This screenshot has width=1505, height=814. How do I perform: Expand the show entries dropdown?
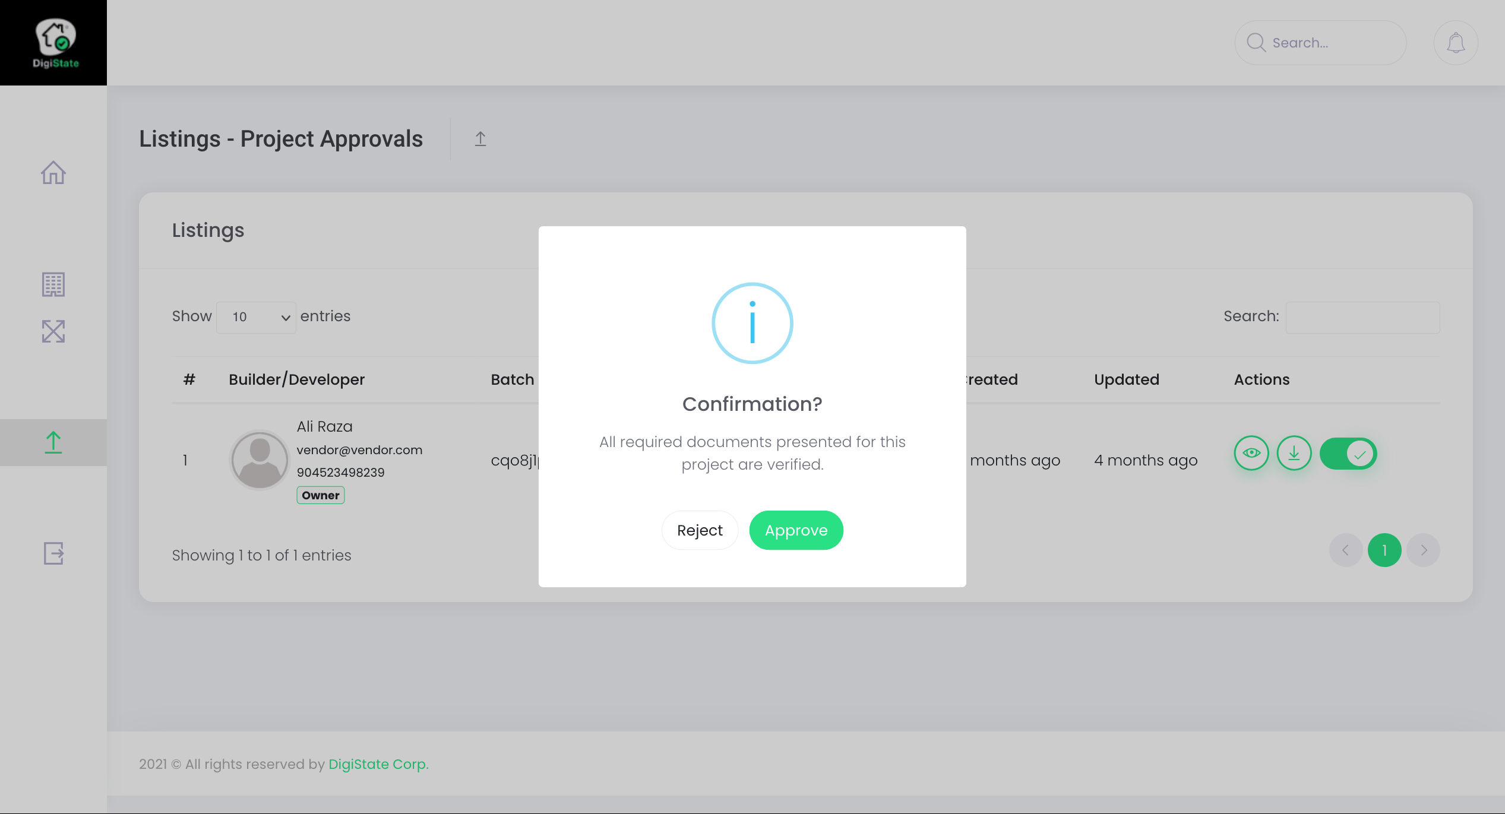[256, 317]
